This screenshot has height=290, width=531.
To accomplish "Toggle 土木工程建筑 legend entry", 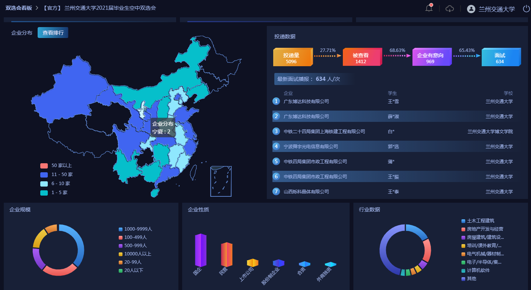I will [478, 221].
